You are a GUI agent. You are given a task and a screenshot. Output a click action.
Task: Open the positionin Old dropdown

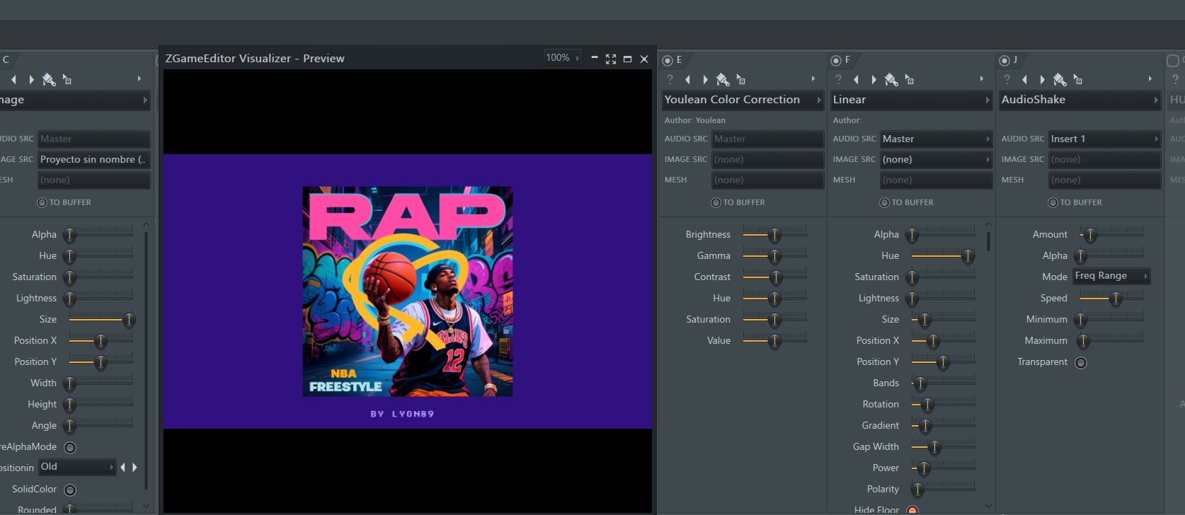[x=76, y=467]
